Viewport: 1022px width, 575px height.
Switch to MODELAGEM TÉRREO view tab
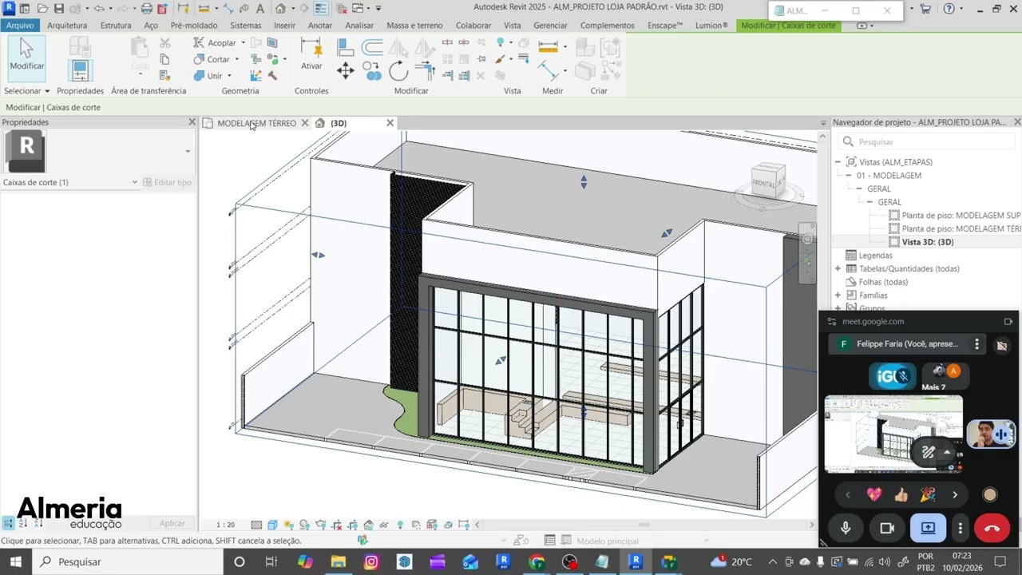pyautogui.click(x=255, y=123)
